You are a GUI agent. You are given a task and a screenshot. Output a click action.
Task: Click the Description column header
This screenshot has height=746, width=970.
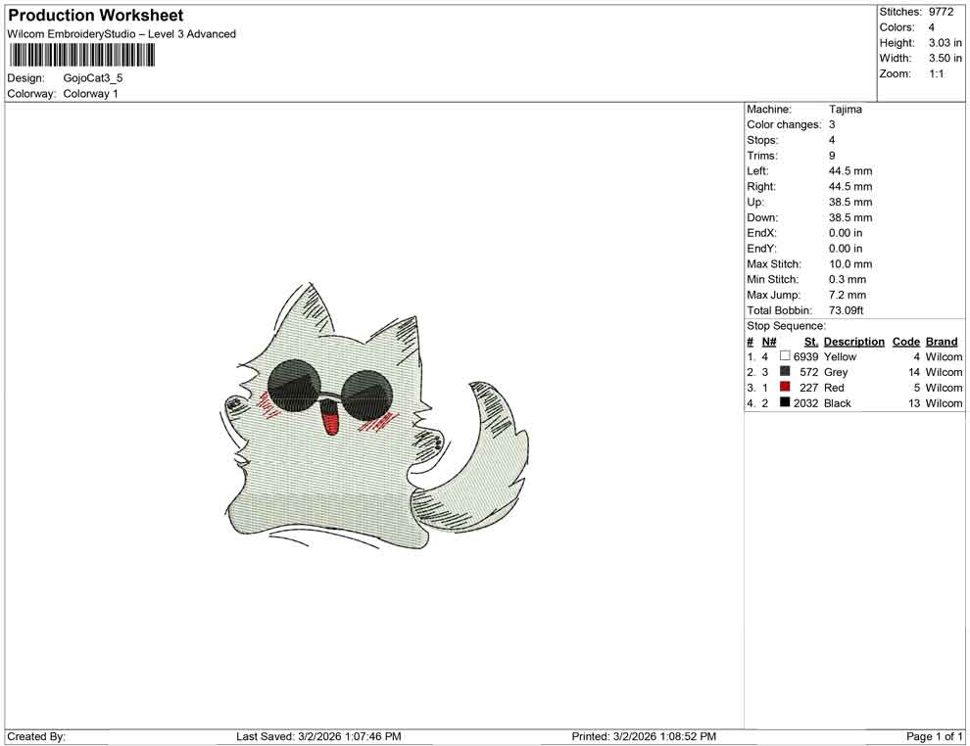pos(853,341)
